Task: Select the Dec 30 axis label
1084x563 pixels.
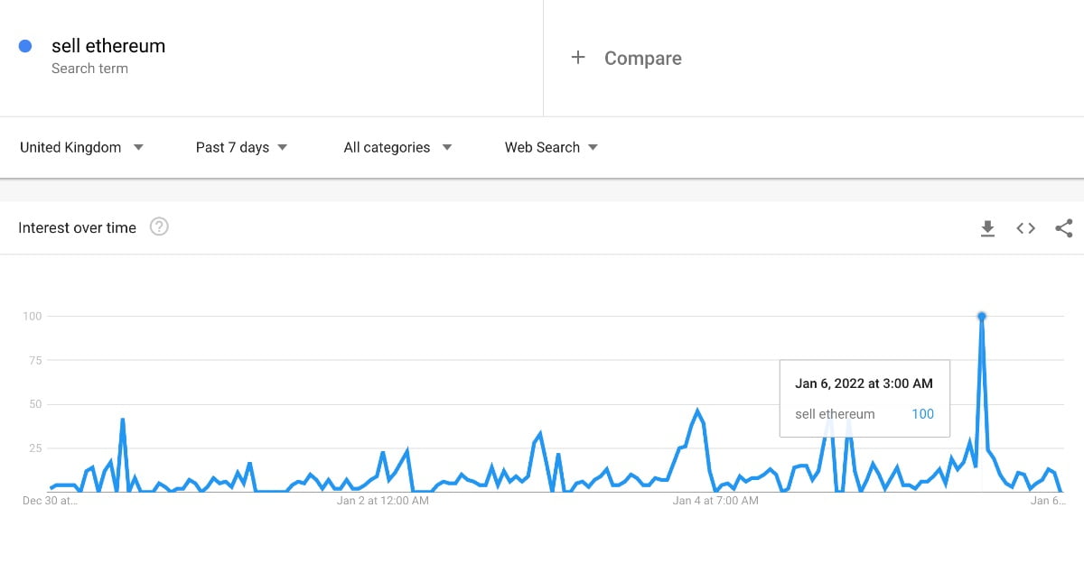Action: 50,500
